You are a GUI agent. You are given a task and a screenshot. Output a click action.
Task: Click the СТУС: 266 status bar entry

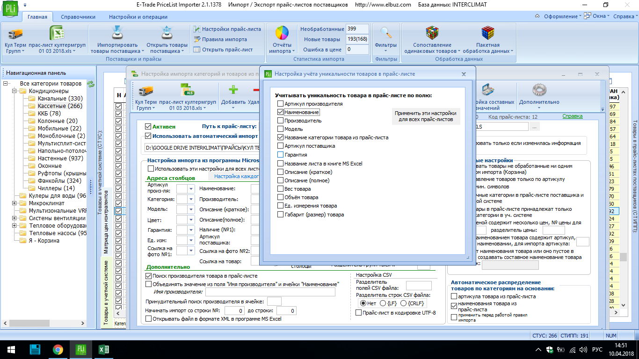coord(545,336)
